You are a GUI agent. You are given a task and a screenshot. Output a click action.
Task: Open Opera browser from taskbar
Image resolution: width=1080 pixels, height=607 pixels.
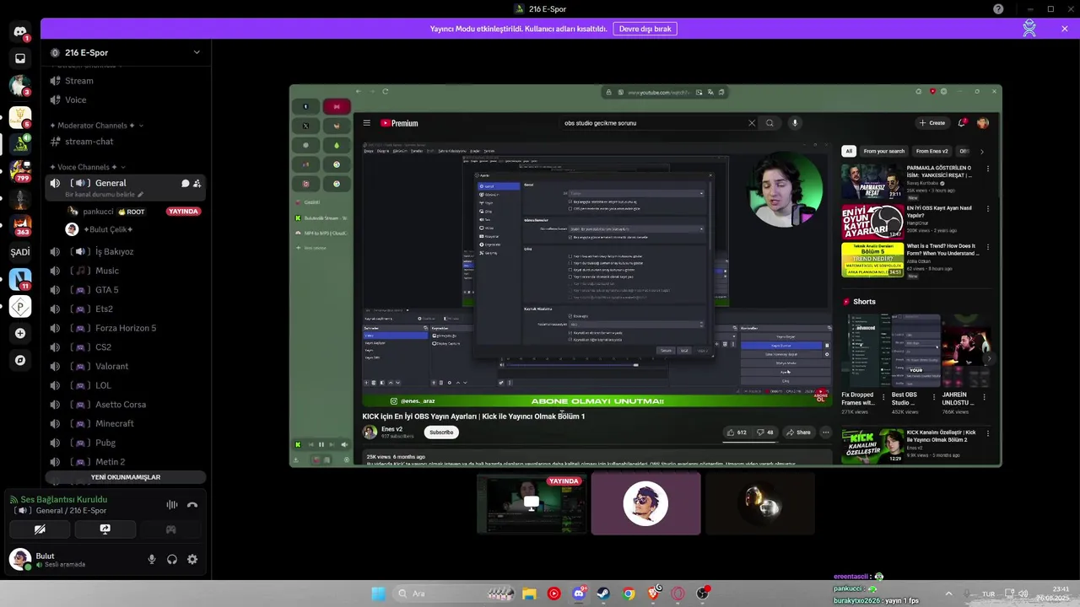(678, 594)
